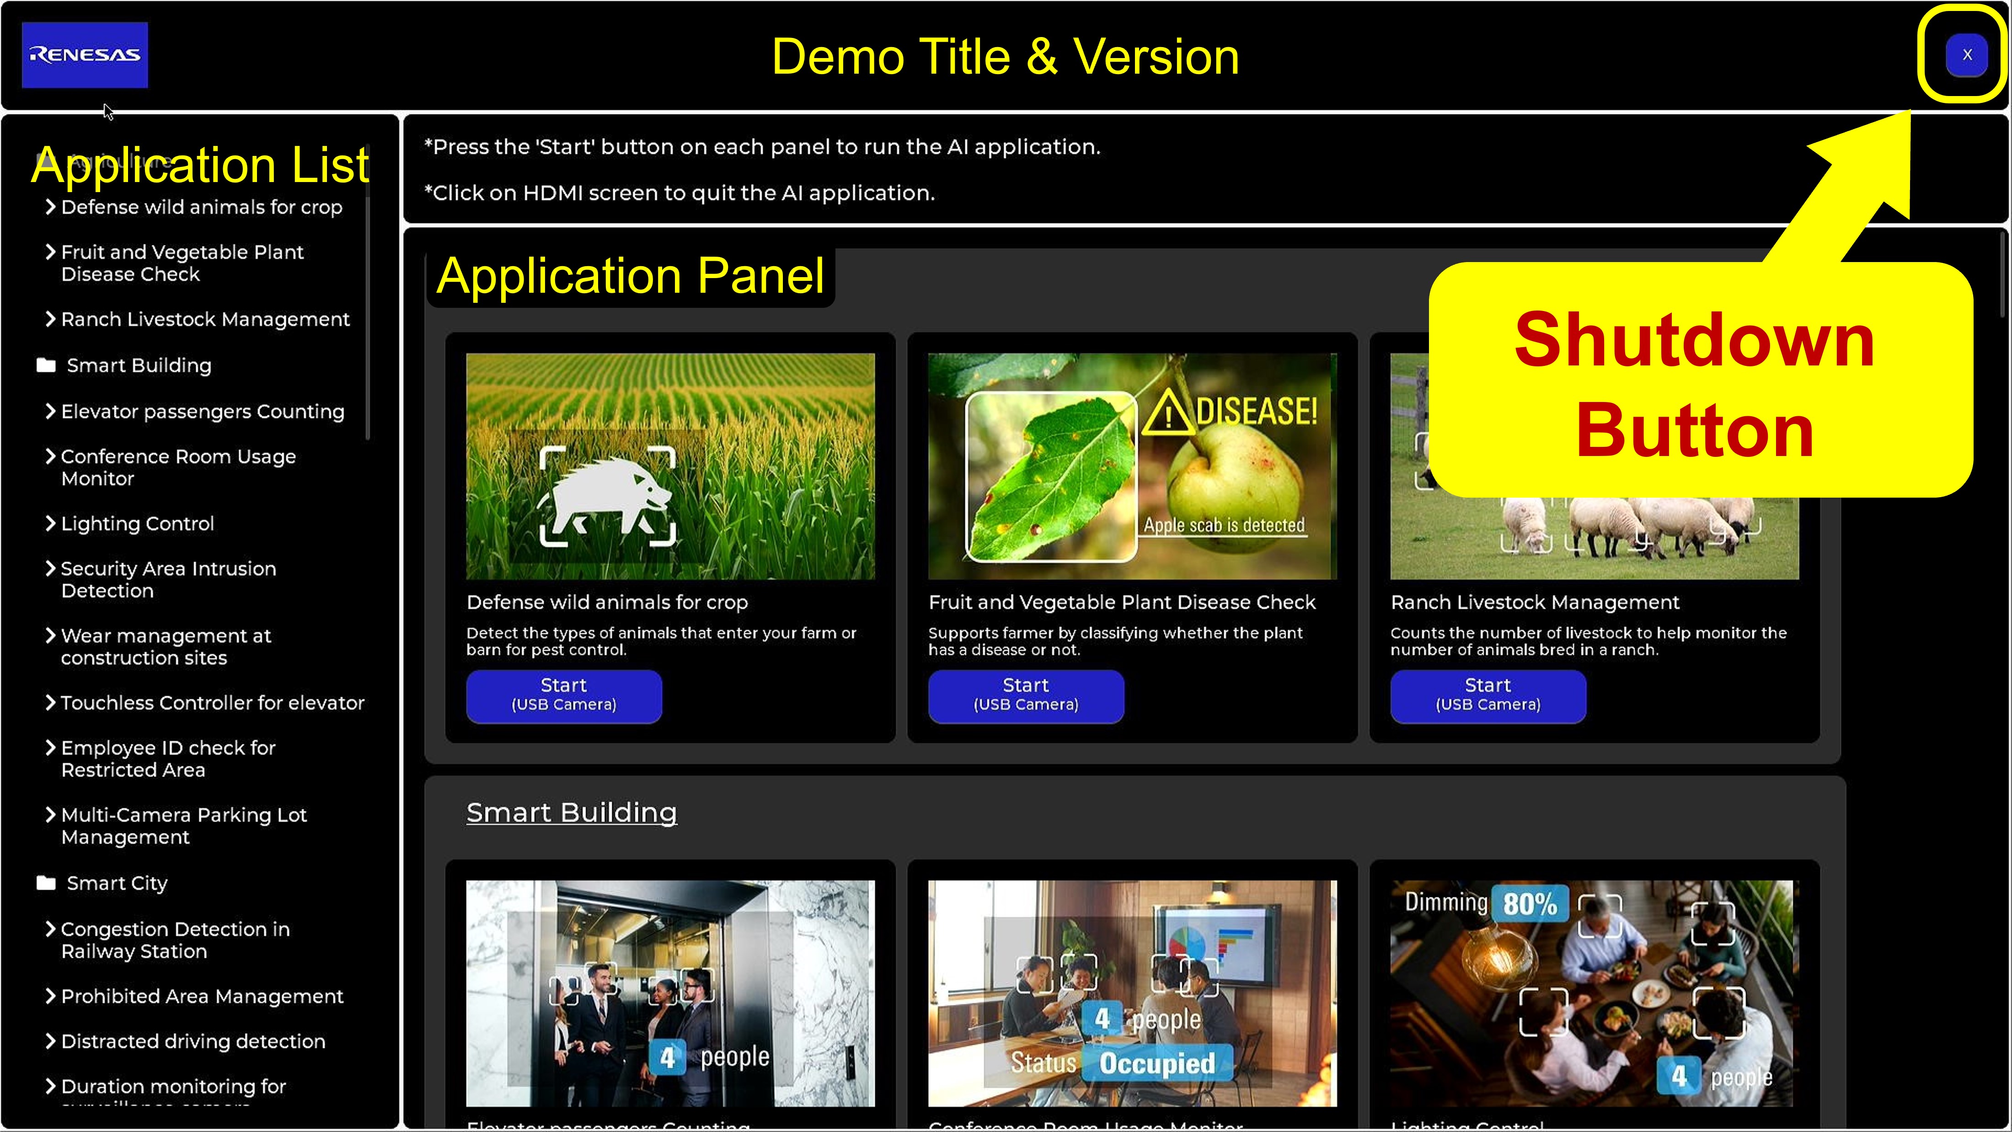Click the Smart Building section heading link
2012x1132 pixels.
571,812
